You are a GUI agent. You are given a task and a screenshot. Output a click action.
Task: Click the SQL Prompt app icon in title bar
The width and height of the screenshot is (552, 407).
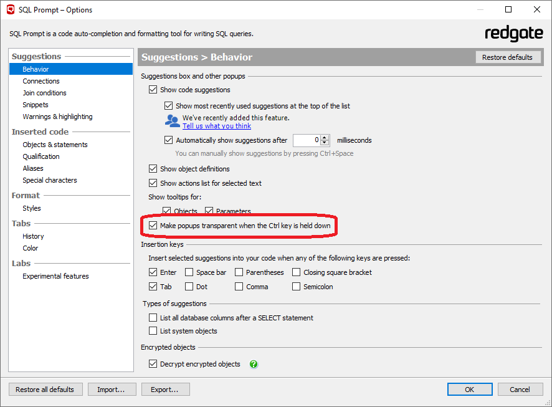coord(11,10)
